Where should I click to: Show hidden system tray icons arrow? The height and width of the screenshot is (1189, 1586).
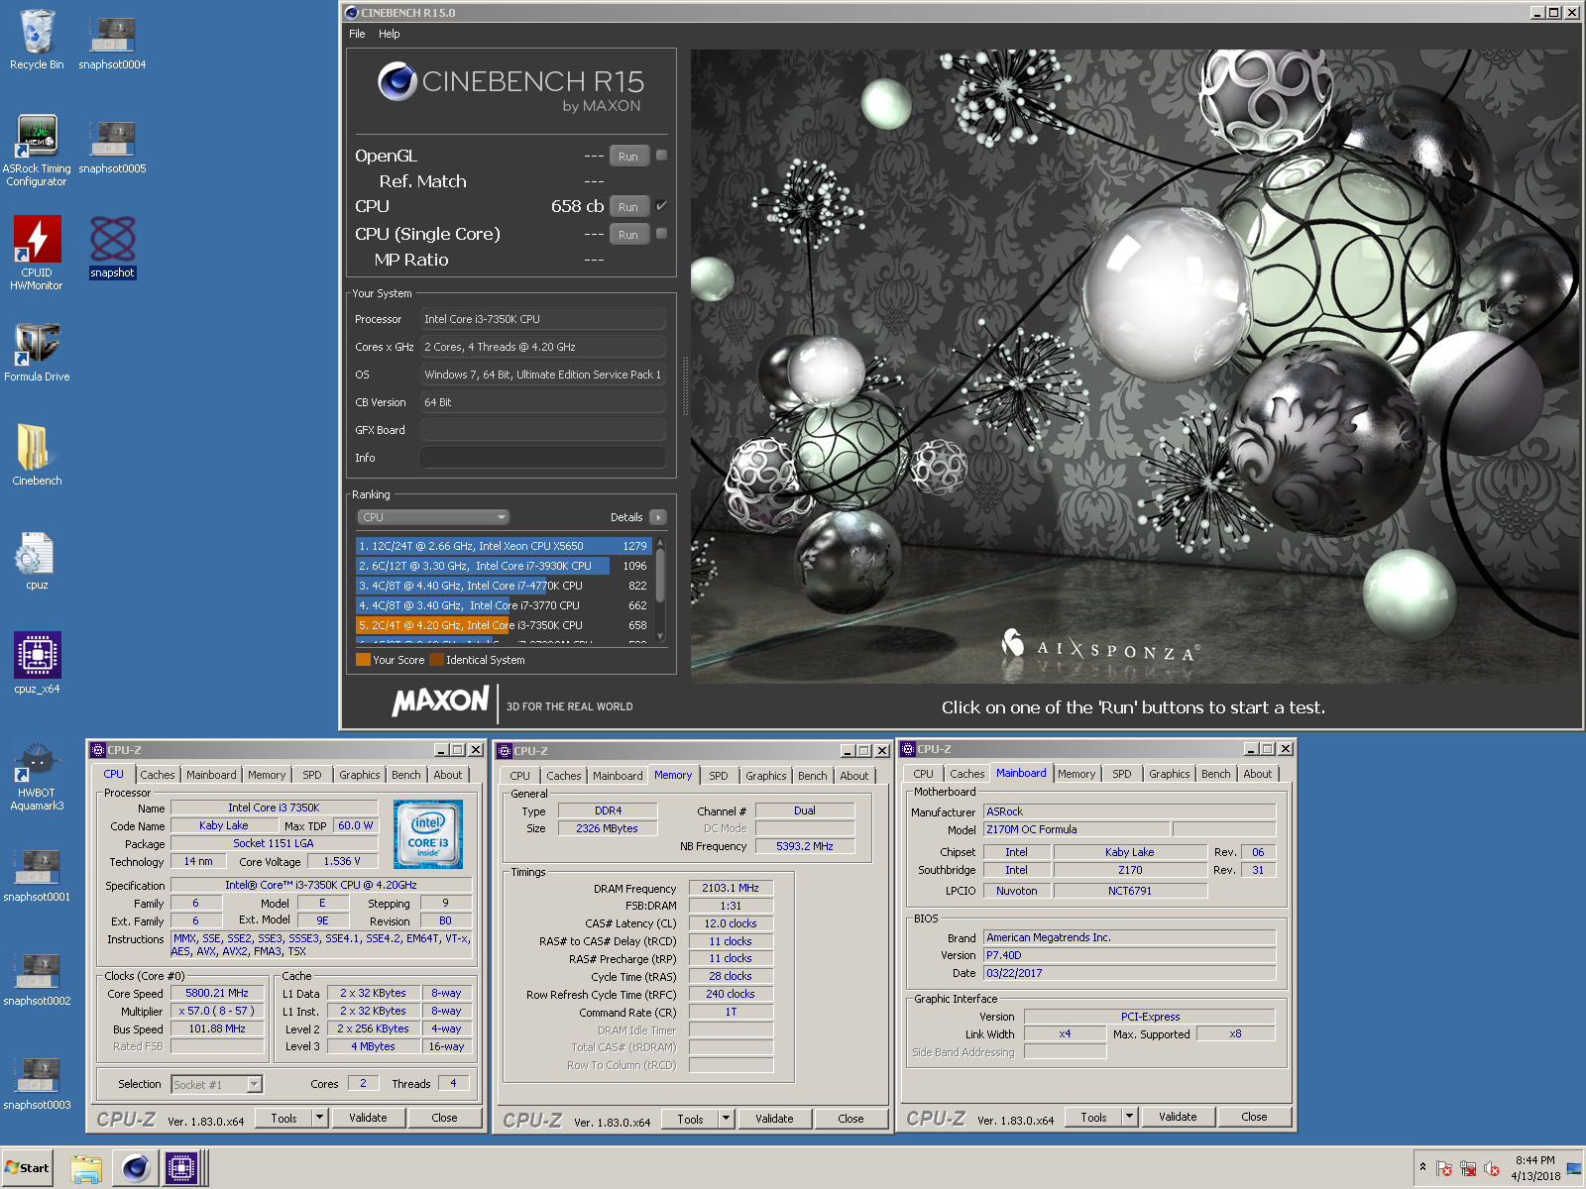pos(1422,1167)
